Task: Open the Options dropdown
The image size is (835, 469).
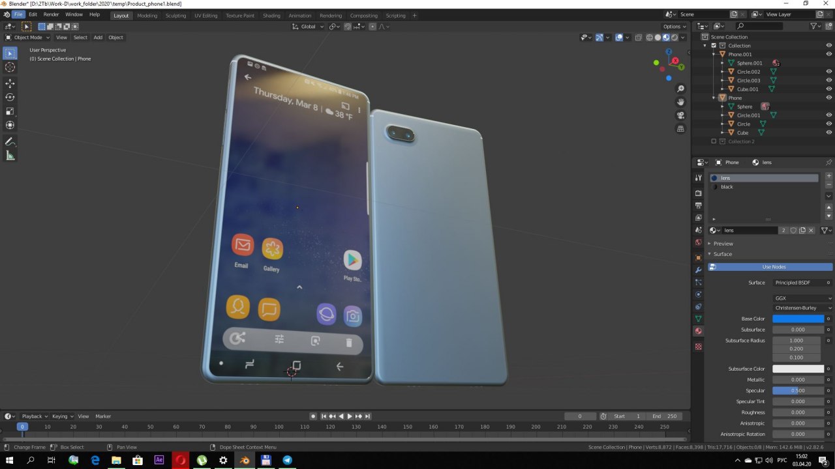Action: tap(675, 27)
